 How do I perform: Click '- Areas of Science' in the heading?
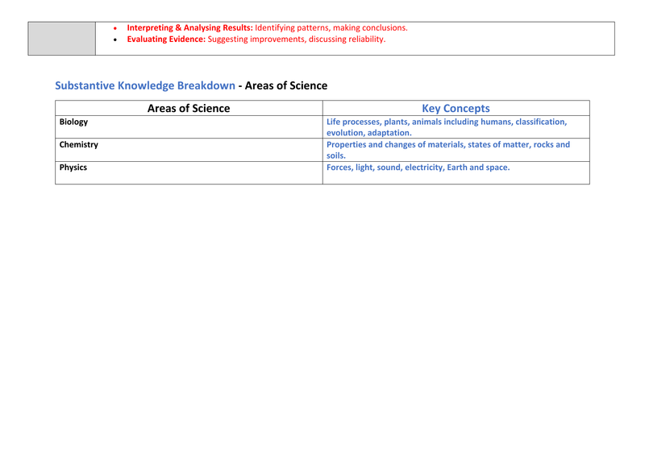[283, 85]
